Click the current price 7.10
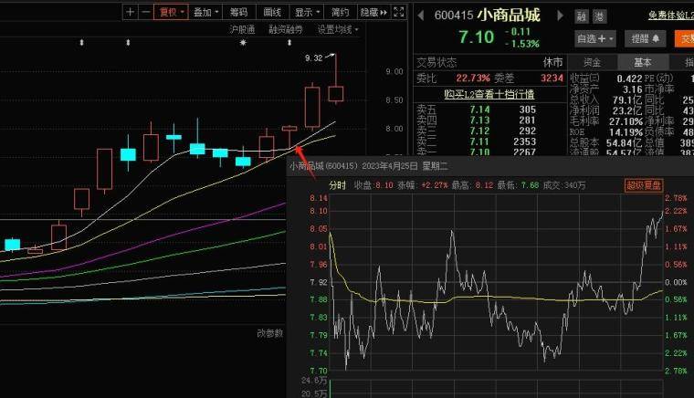 click(477, 37)
